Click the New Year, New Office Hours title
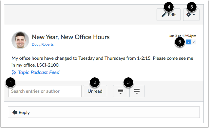Viewport: 209px width, 128px height. (71, 37)
